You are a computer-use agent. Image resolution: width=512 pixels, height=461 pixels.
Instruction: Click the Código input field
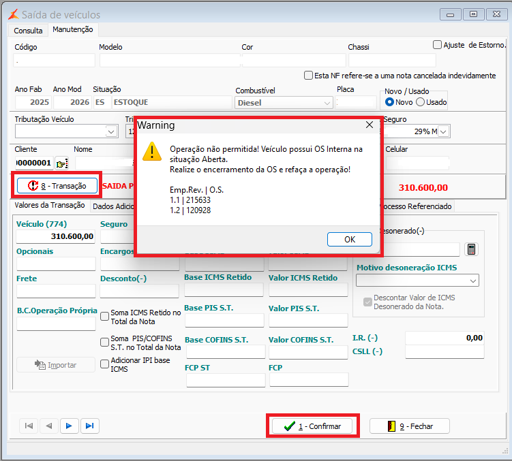(x=55, y=61)
